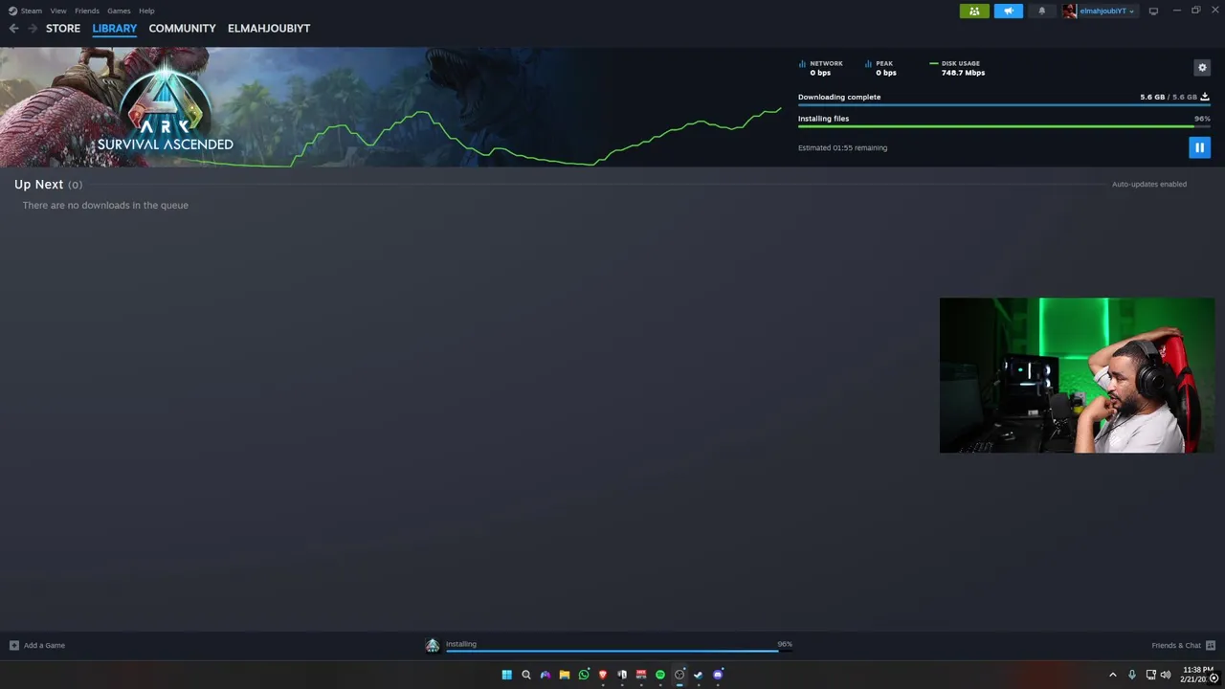1225x689 pixels.
Task: Click the network display tray icon
Action: pos(1150,675)
